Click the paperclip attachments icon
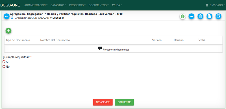This screenshot has width=226, height=109. (x=200, y=16)
